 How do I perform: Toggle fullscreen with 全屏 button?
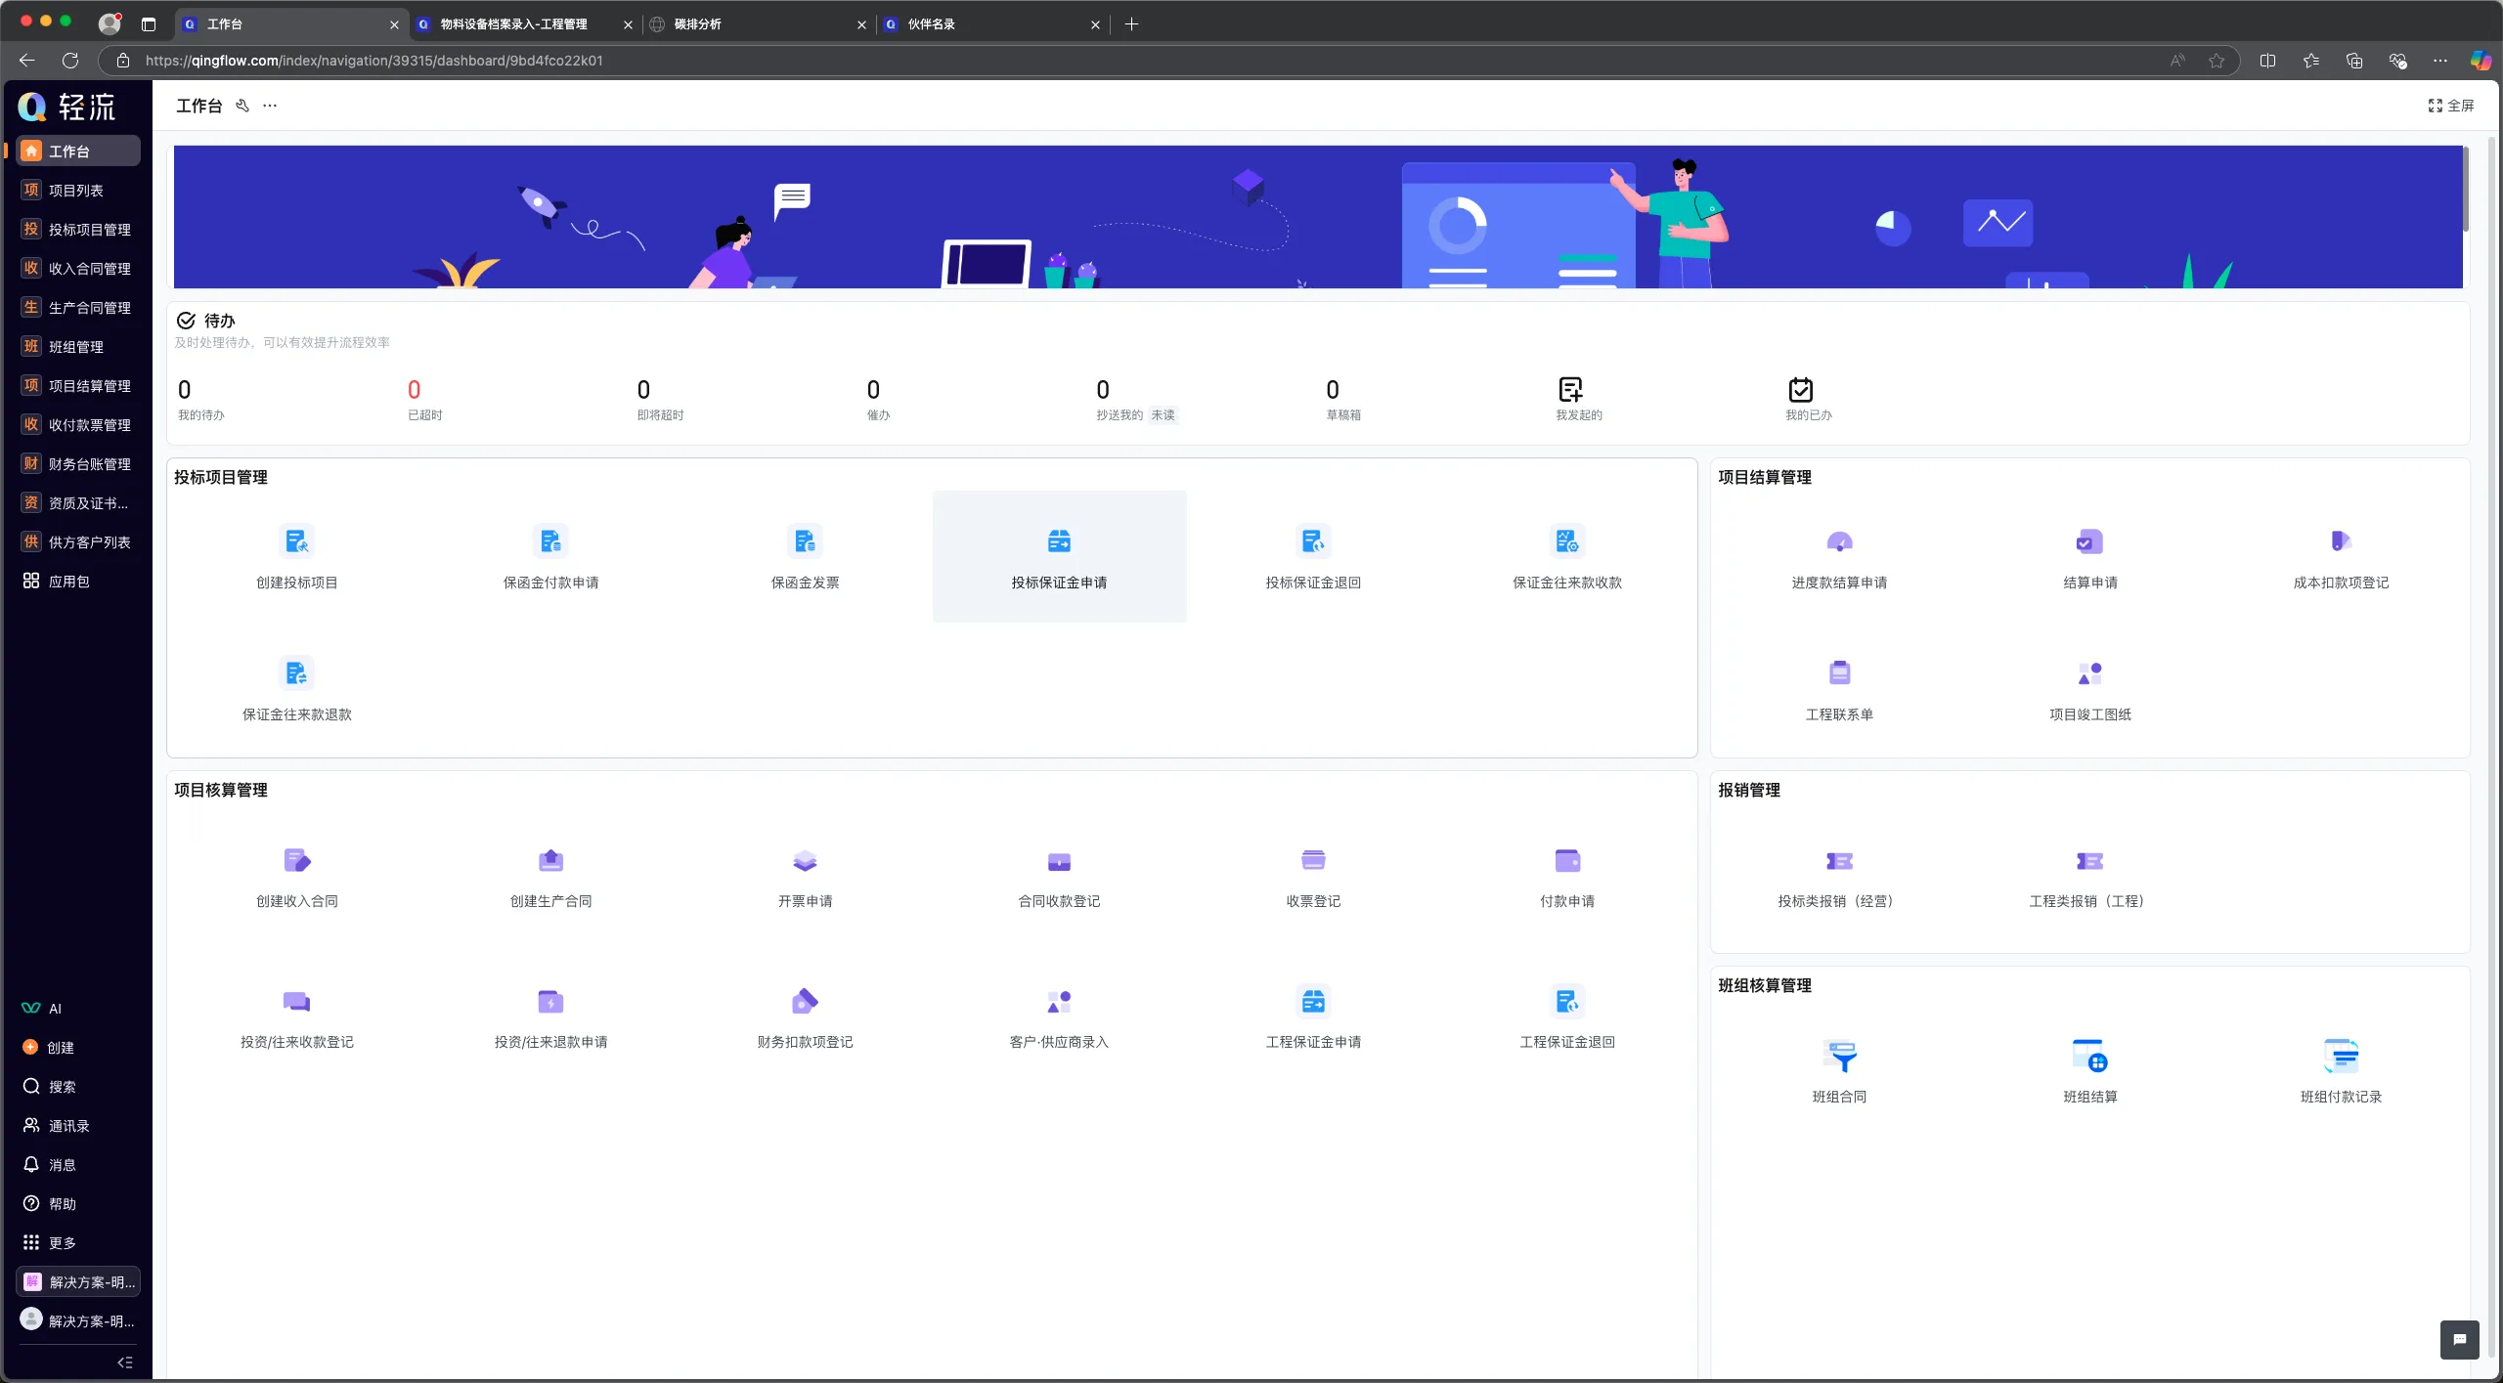coord(2451,106)
